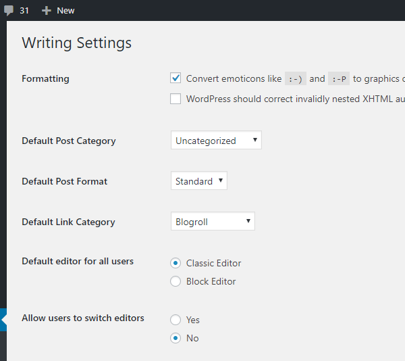Open the Blogroll link category dropdown
The height and width of the screenshot is (361, 405).
[x=213, y=222]
